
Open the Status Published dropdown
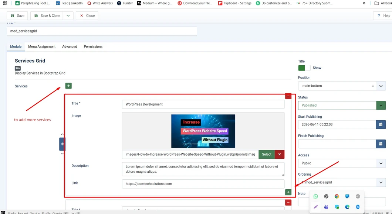click(x=342, y=105)
